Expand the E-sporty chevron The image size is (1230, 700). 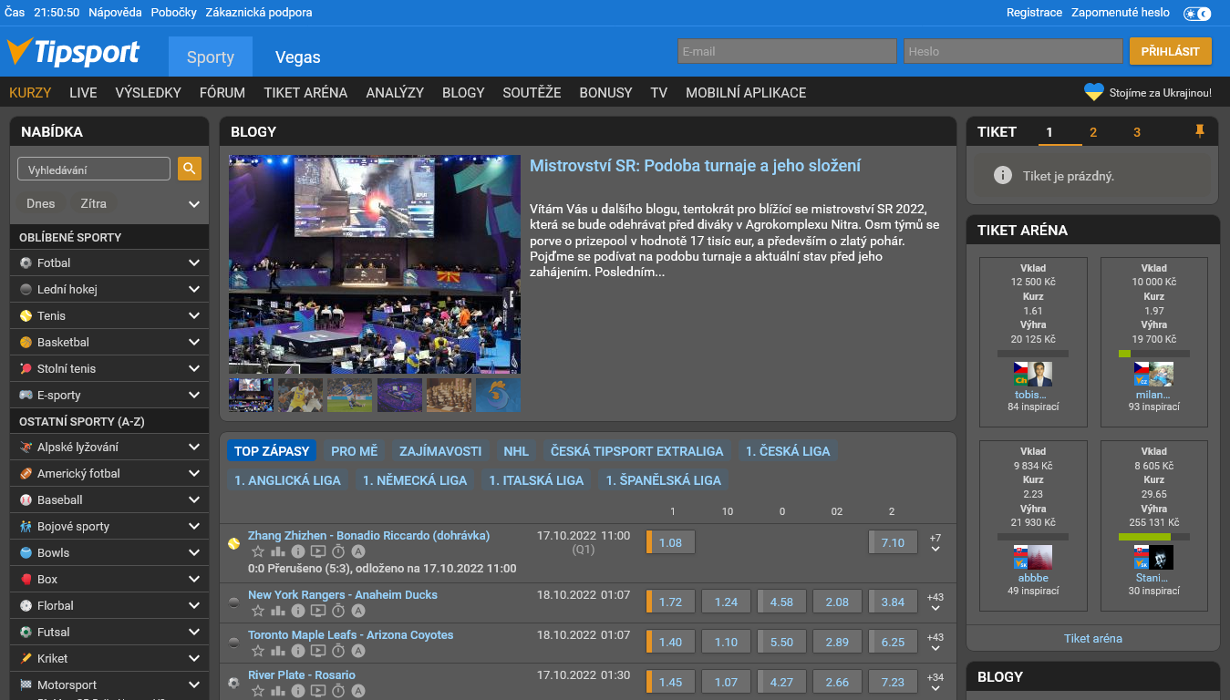[x=193, y=395]
